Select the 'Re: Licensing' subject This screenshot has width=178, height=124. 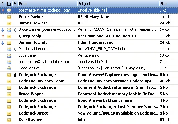click(x=88, y=55)
